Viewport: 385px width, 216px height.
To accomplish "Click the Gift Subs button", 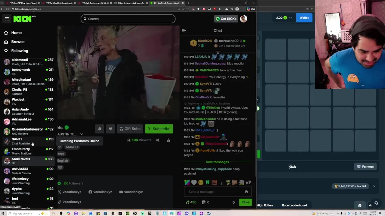I will tap(130, 129).
